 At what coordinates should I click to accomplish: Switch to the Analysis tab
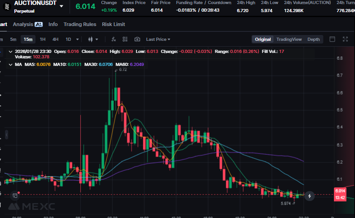(27, 24)
